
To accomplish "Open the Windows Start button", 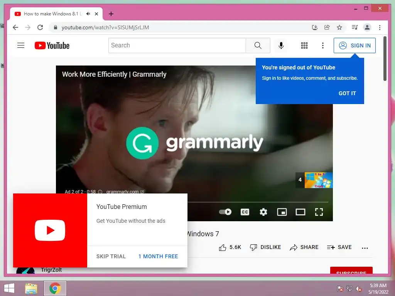I will coord(9,288).
